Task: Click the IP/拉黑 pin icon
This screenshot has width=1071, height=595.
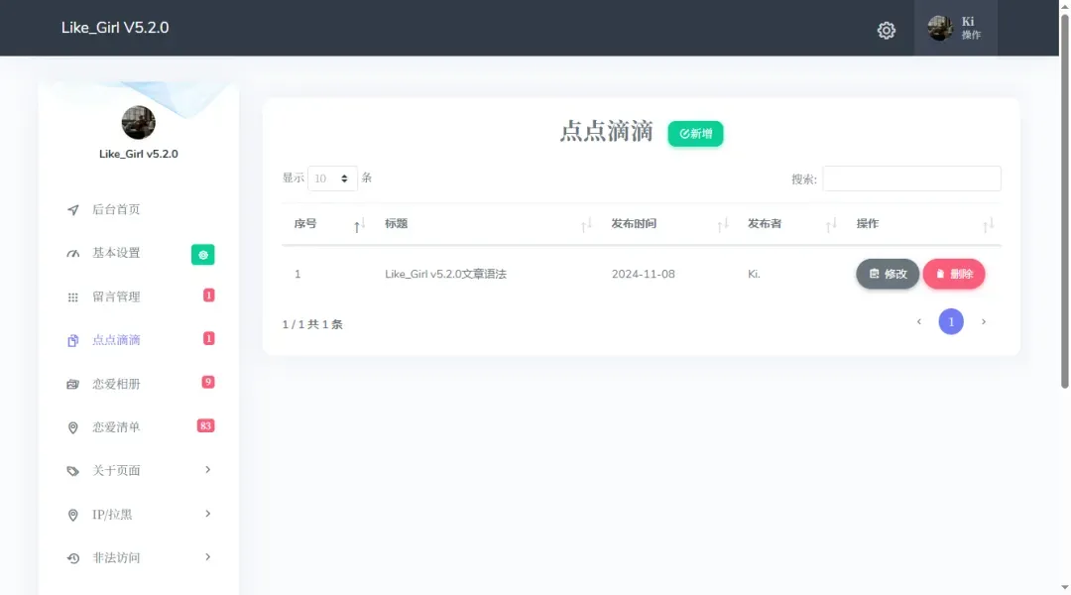Action: (x=73, y=515)
